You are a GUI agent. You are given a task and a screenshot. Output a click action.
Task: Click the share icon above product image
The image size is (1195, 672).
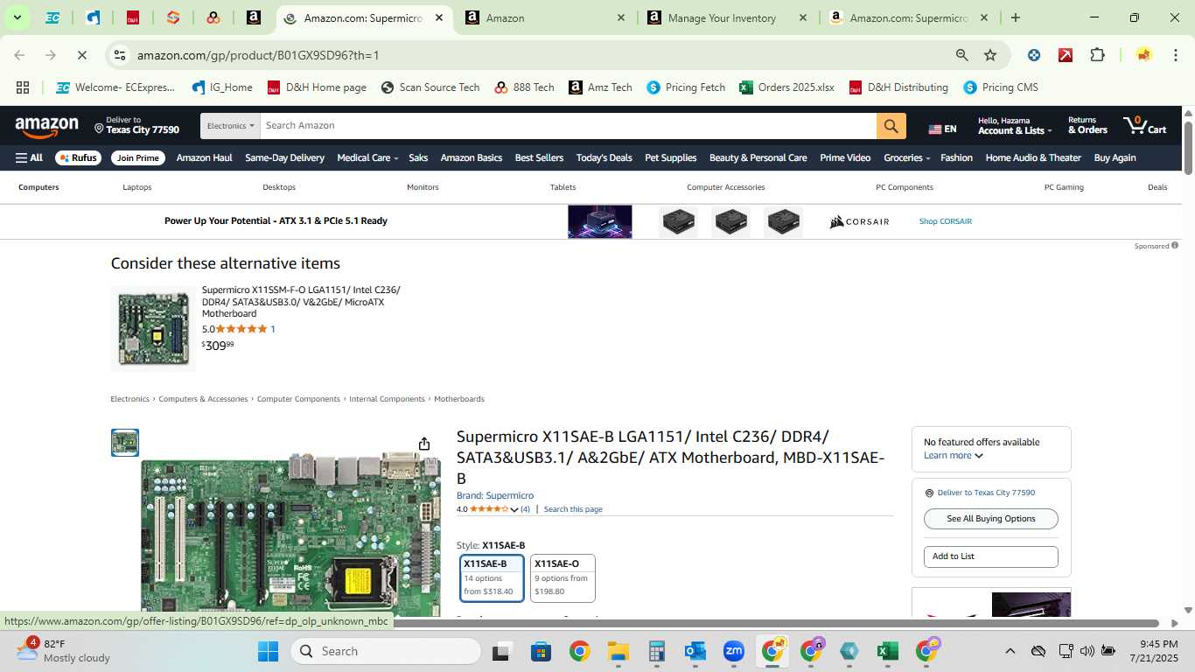(424, 444)
